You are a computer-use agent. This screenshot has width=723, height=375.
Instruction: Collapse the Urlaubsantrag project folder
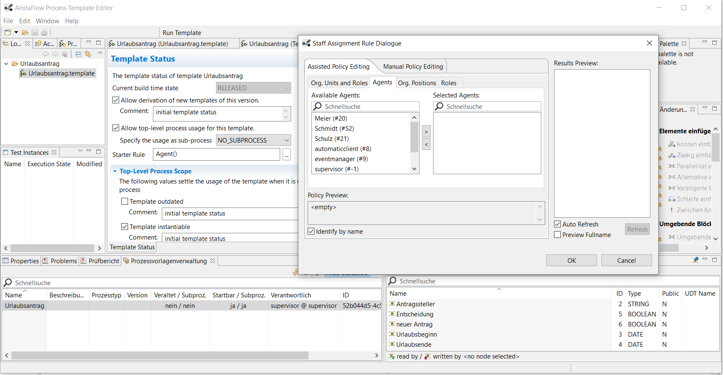(x=6, y=64)
